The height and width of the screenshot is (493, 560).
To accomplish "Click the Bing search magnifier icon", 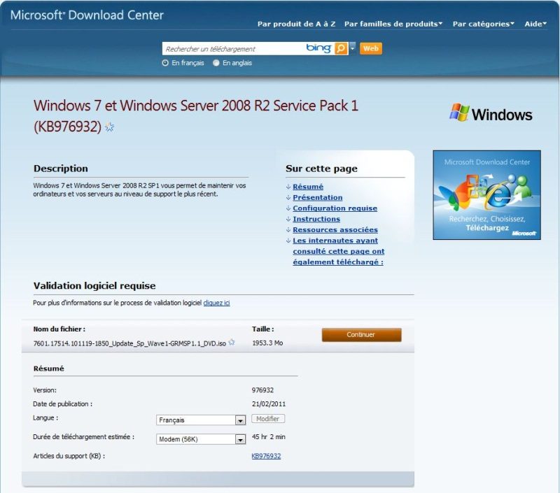I will (341, 48).
